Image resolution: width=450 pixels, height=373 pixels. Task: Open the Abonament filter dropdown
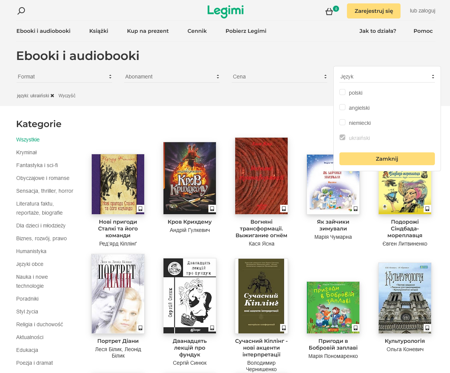(172, 77)
